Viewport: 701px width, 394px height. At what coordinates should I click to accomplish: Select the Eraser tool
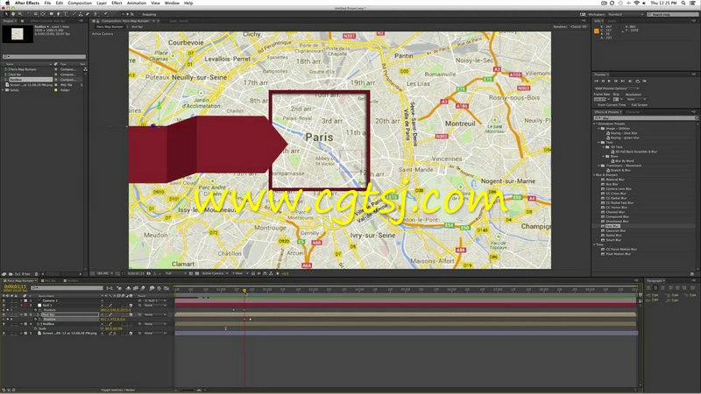(88, 14)
